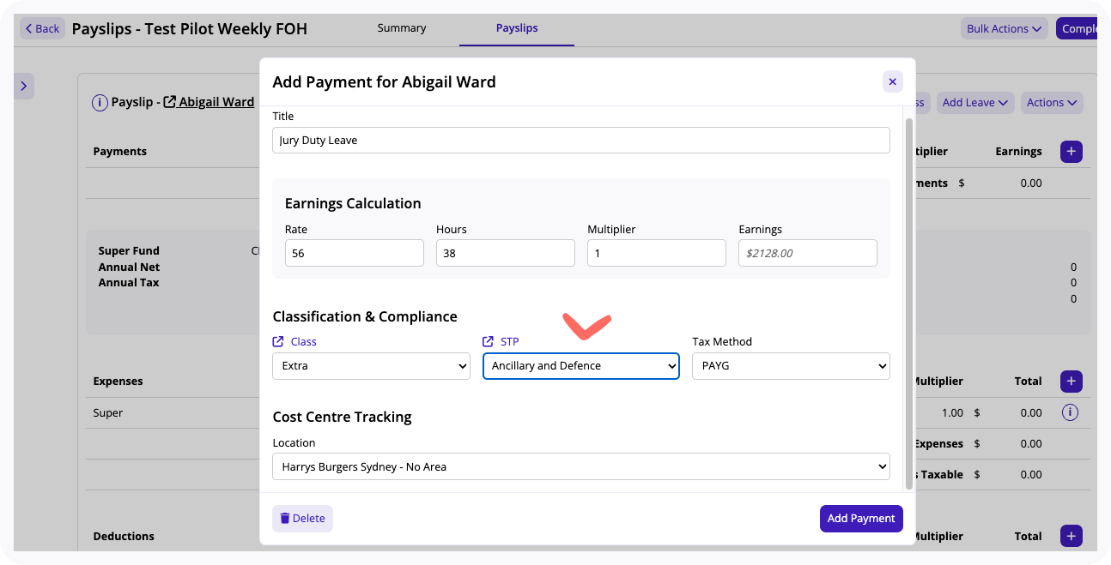Click the dialog vertical scrollbar
The width and height of the screenshot is (1111, 565).
909,304
